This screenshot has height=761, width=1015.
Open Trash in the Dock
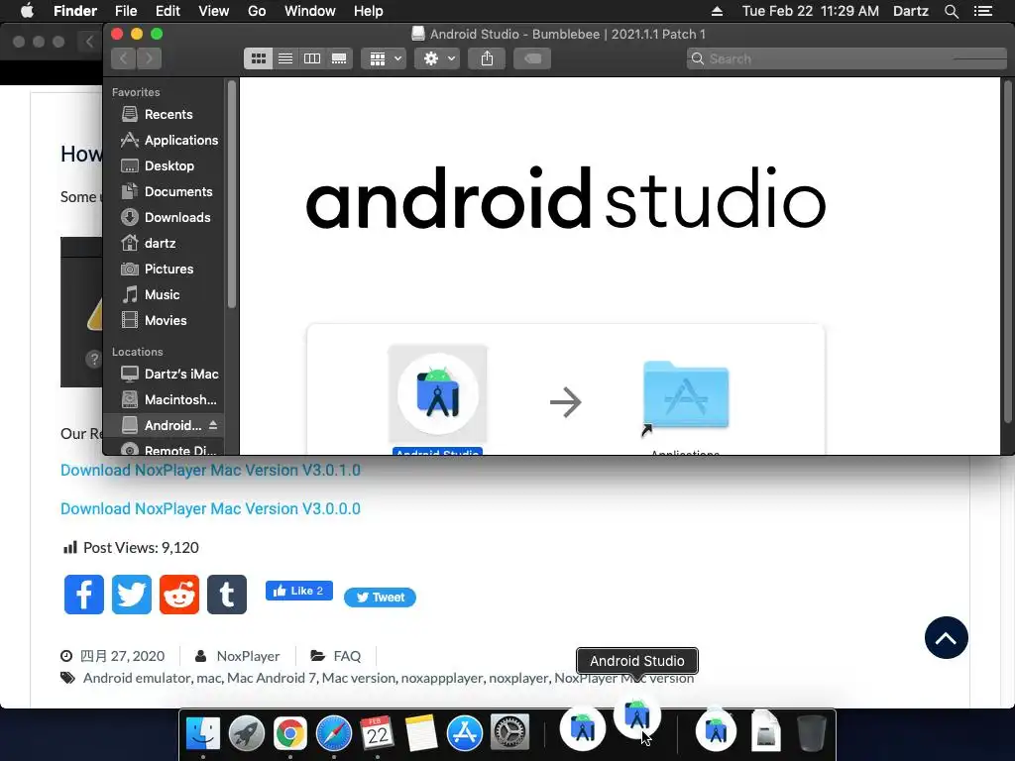(811, 733)
